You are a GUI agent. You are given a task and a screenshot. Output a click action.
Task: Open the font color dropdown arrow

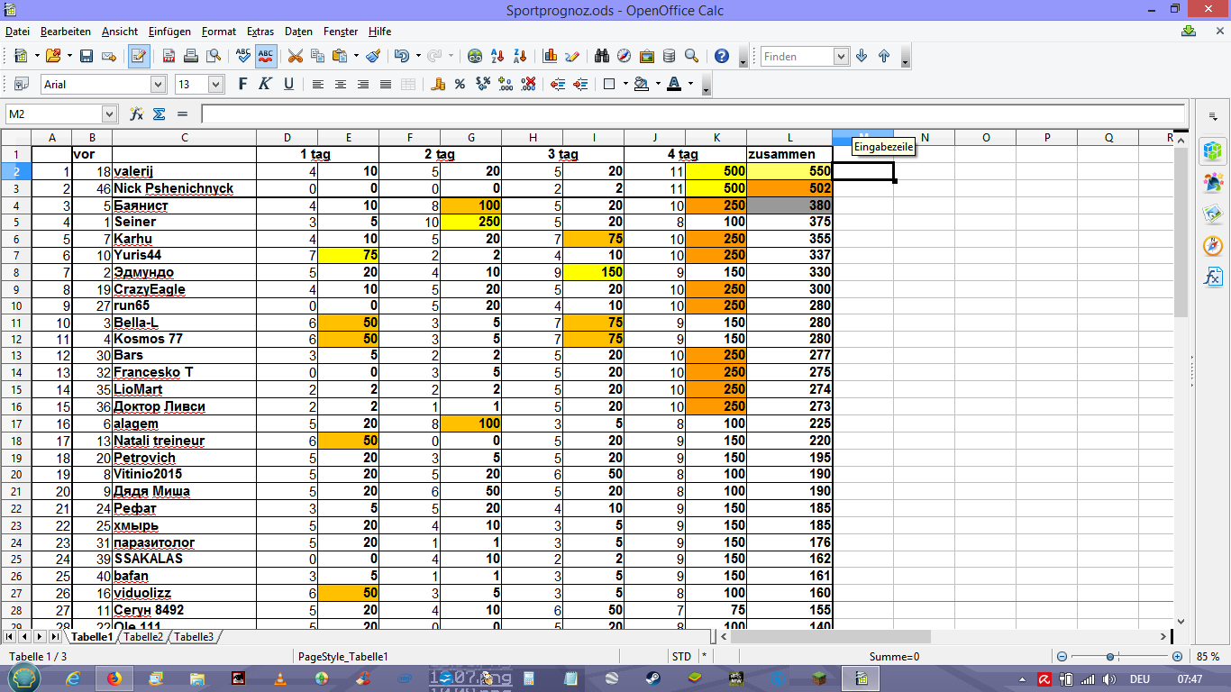coord(690,84)
